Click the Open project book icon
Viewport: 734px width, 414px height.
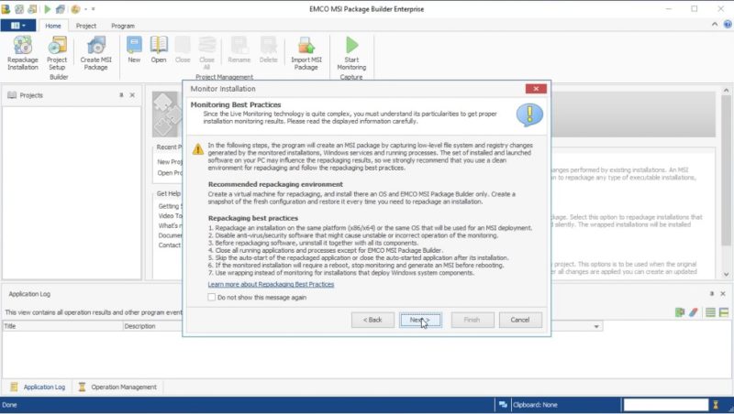(x=159, y=45)
